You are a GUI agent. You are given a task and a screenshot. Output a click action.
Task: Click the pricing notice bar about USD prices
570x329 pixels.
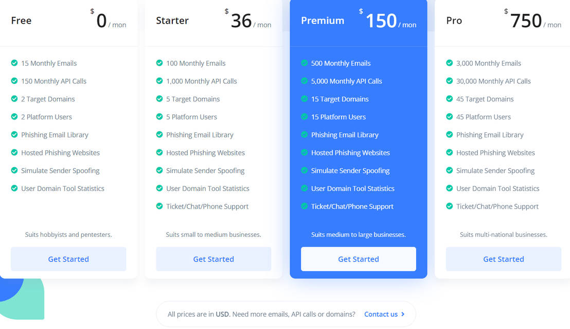tap(286, 314)
